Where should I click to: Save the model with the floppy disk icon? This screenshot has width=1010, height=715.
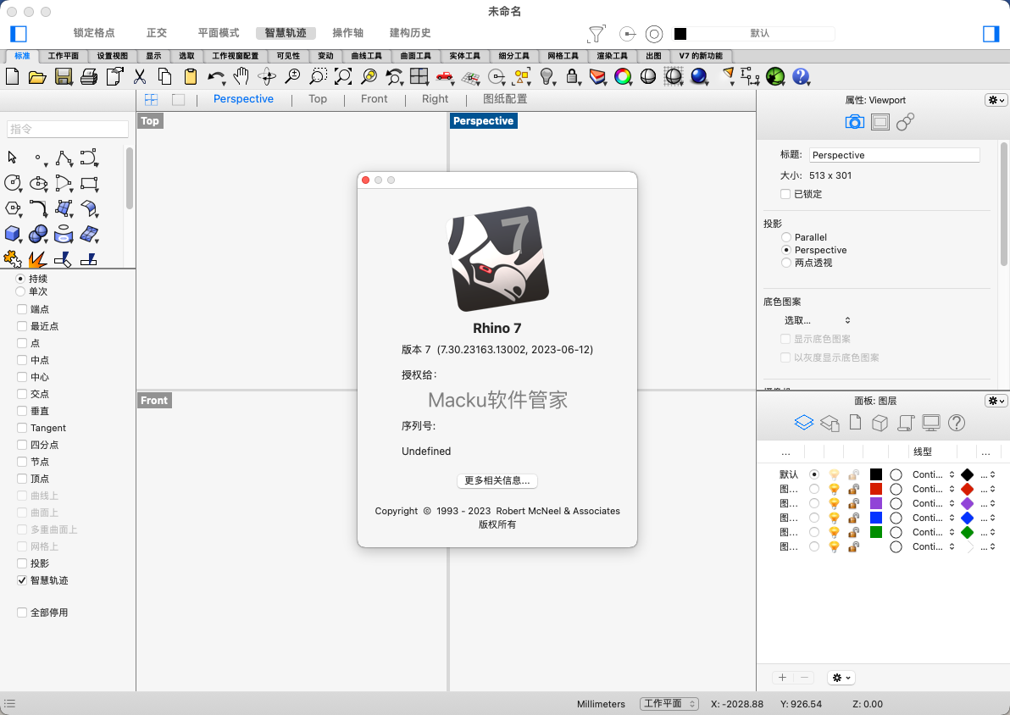63,77
